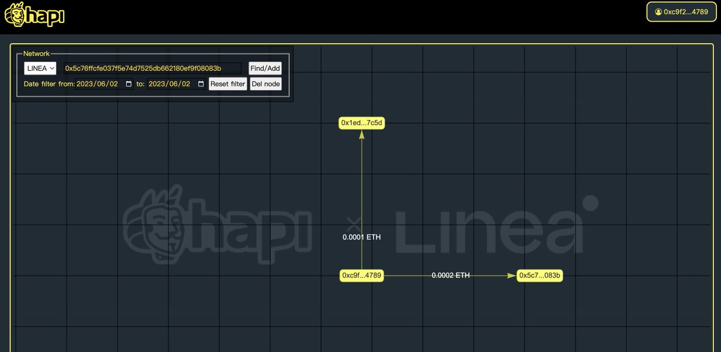The width and height of the screenshot is (721, 352).
Task: Open the date filter 'to' calendar picker icon
Action: pos(201,84)
